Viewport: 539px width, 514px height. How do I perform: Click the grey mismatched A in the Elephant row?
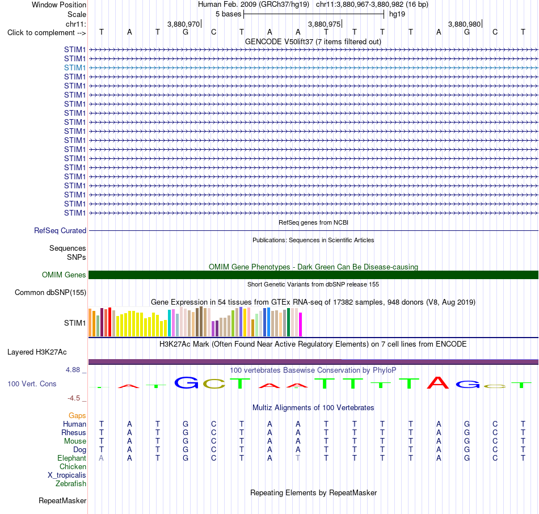click(x=101, y=458)
